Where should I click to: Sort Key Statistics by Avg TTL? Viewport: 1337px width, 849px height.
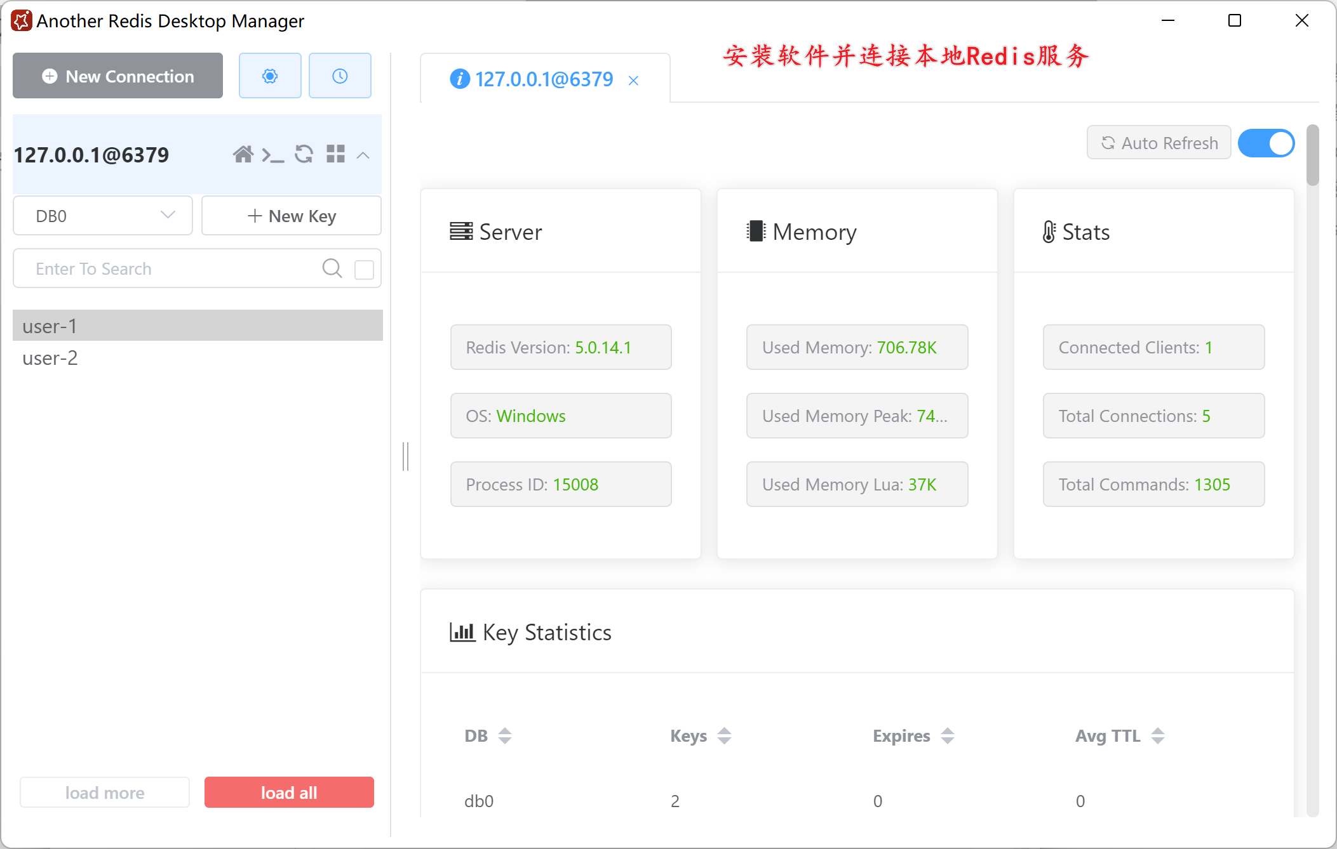[x=1158, y=736]
